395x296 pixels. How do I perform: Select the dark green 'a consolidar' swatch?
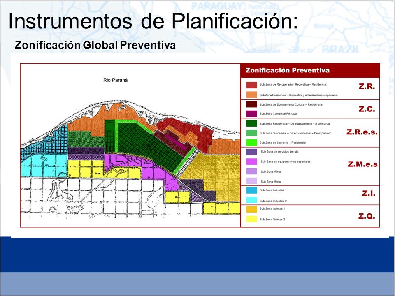tap(251, 123)
